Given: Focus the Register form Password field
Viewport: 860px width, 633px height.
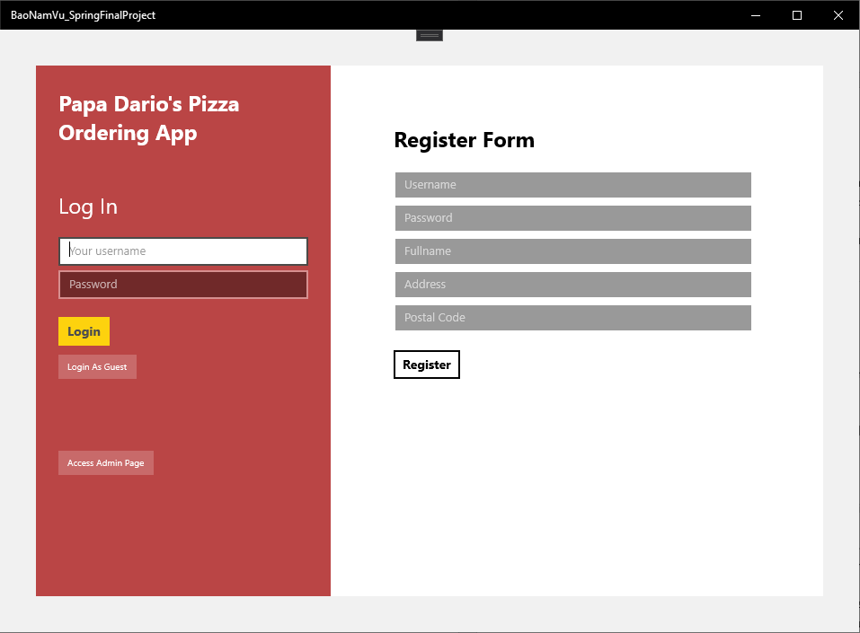Looking at the screenshot, I should 573,218.
